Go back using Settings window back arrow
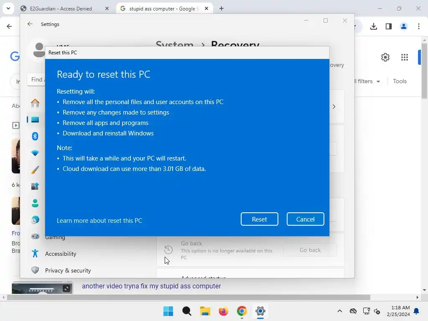Viewport: 428px width, 321px height. pyautogui.click(x=30, y=24)
